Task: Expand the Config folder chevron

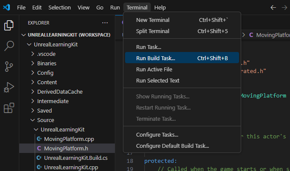Action: tap(33, 73)
